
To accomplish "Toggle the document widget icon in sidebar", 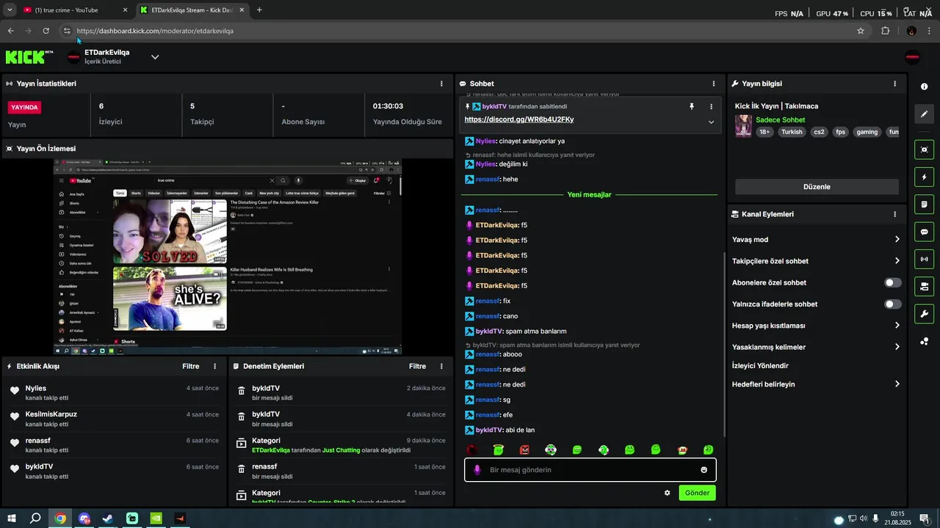I will click(924, 204).
